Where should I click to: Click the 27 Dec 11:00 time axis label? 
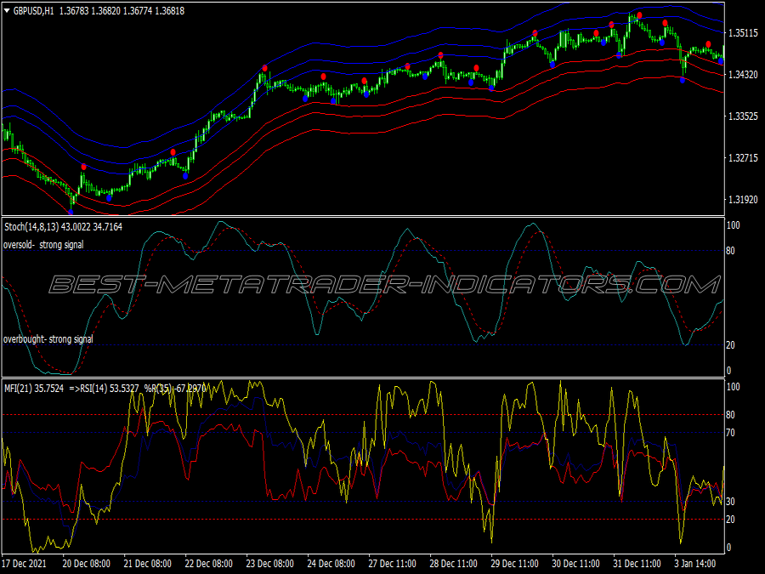(392, 564)
